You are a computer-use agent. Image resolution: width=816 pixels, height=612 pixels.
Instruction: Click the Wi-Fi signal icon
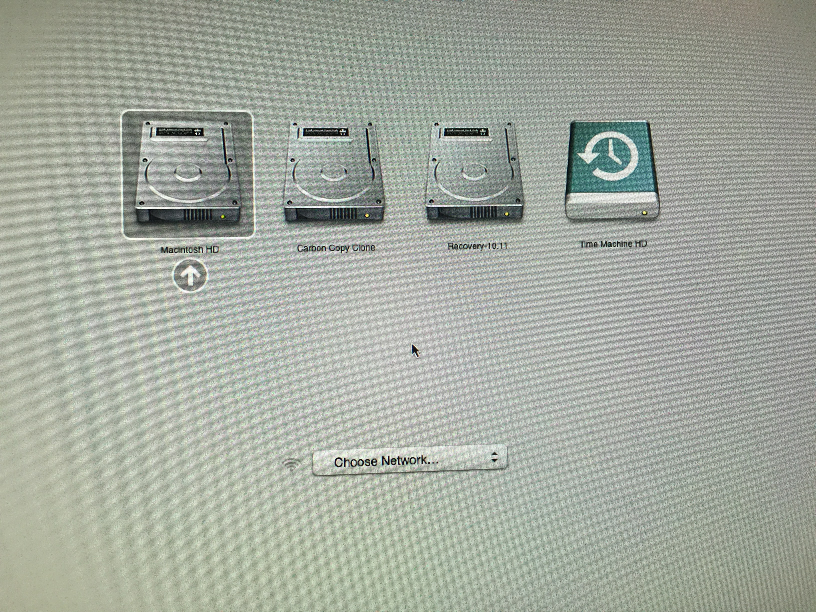pos(291,464)
